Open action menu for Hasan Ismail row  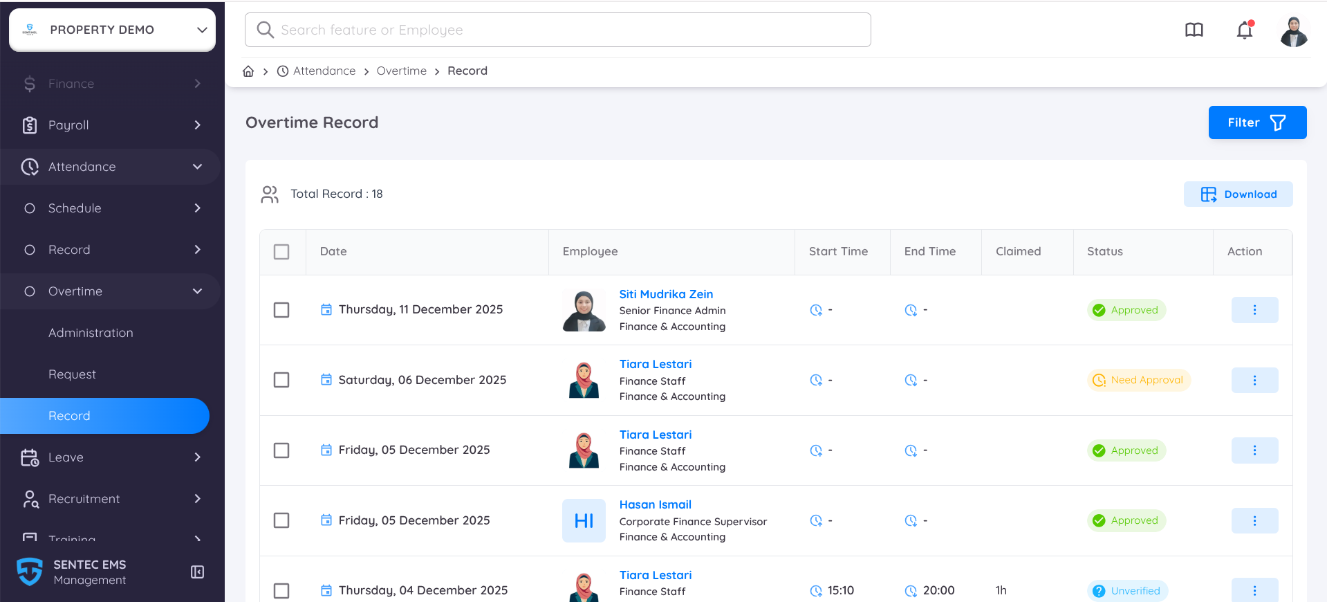coord(1254,520)
